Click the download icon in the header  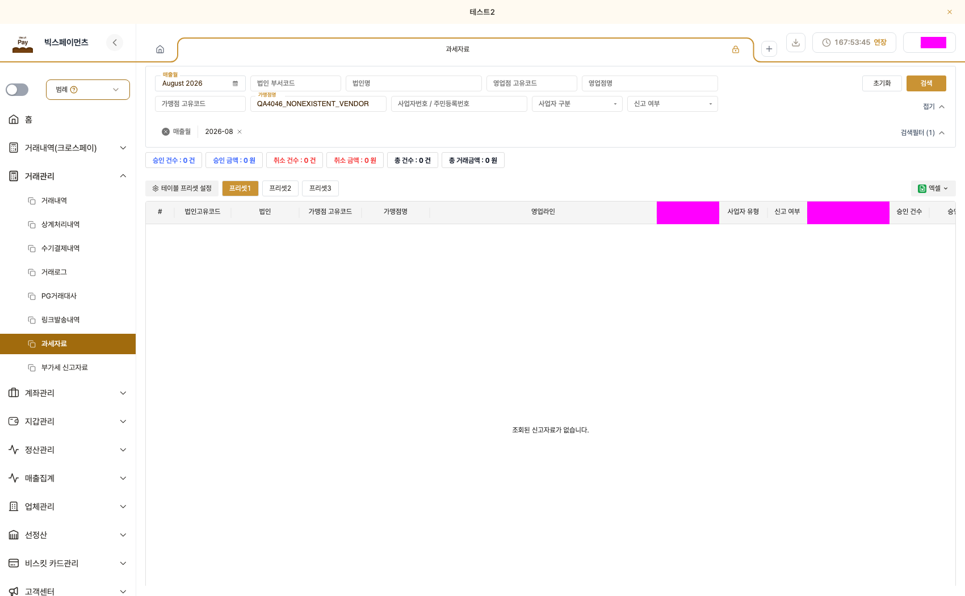click(x=796, y=43)
